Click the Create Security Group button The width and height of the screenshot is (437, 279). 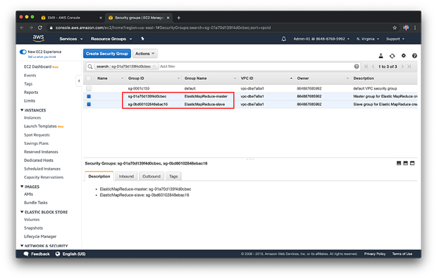coord(107,54)
